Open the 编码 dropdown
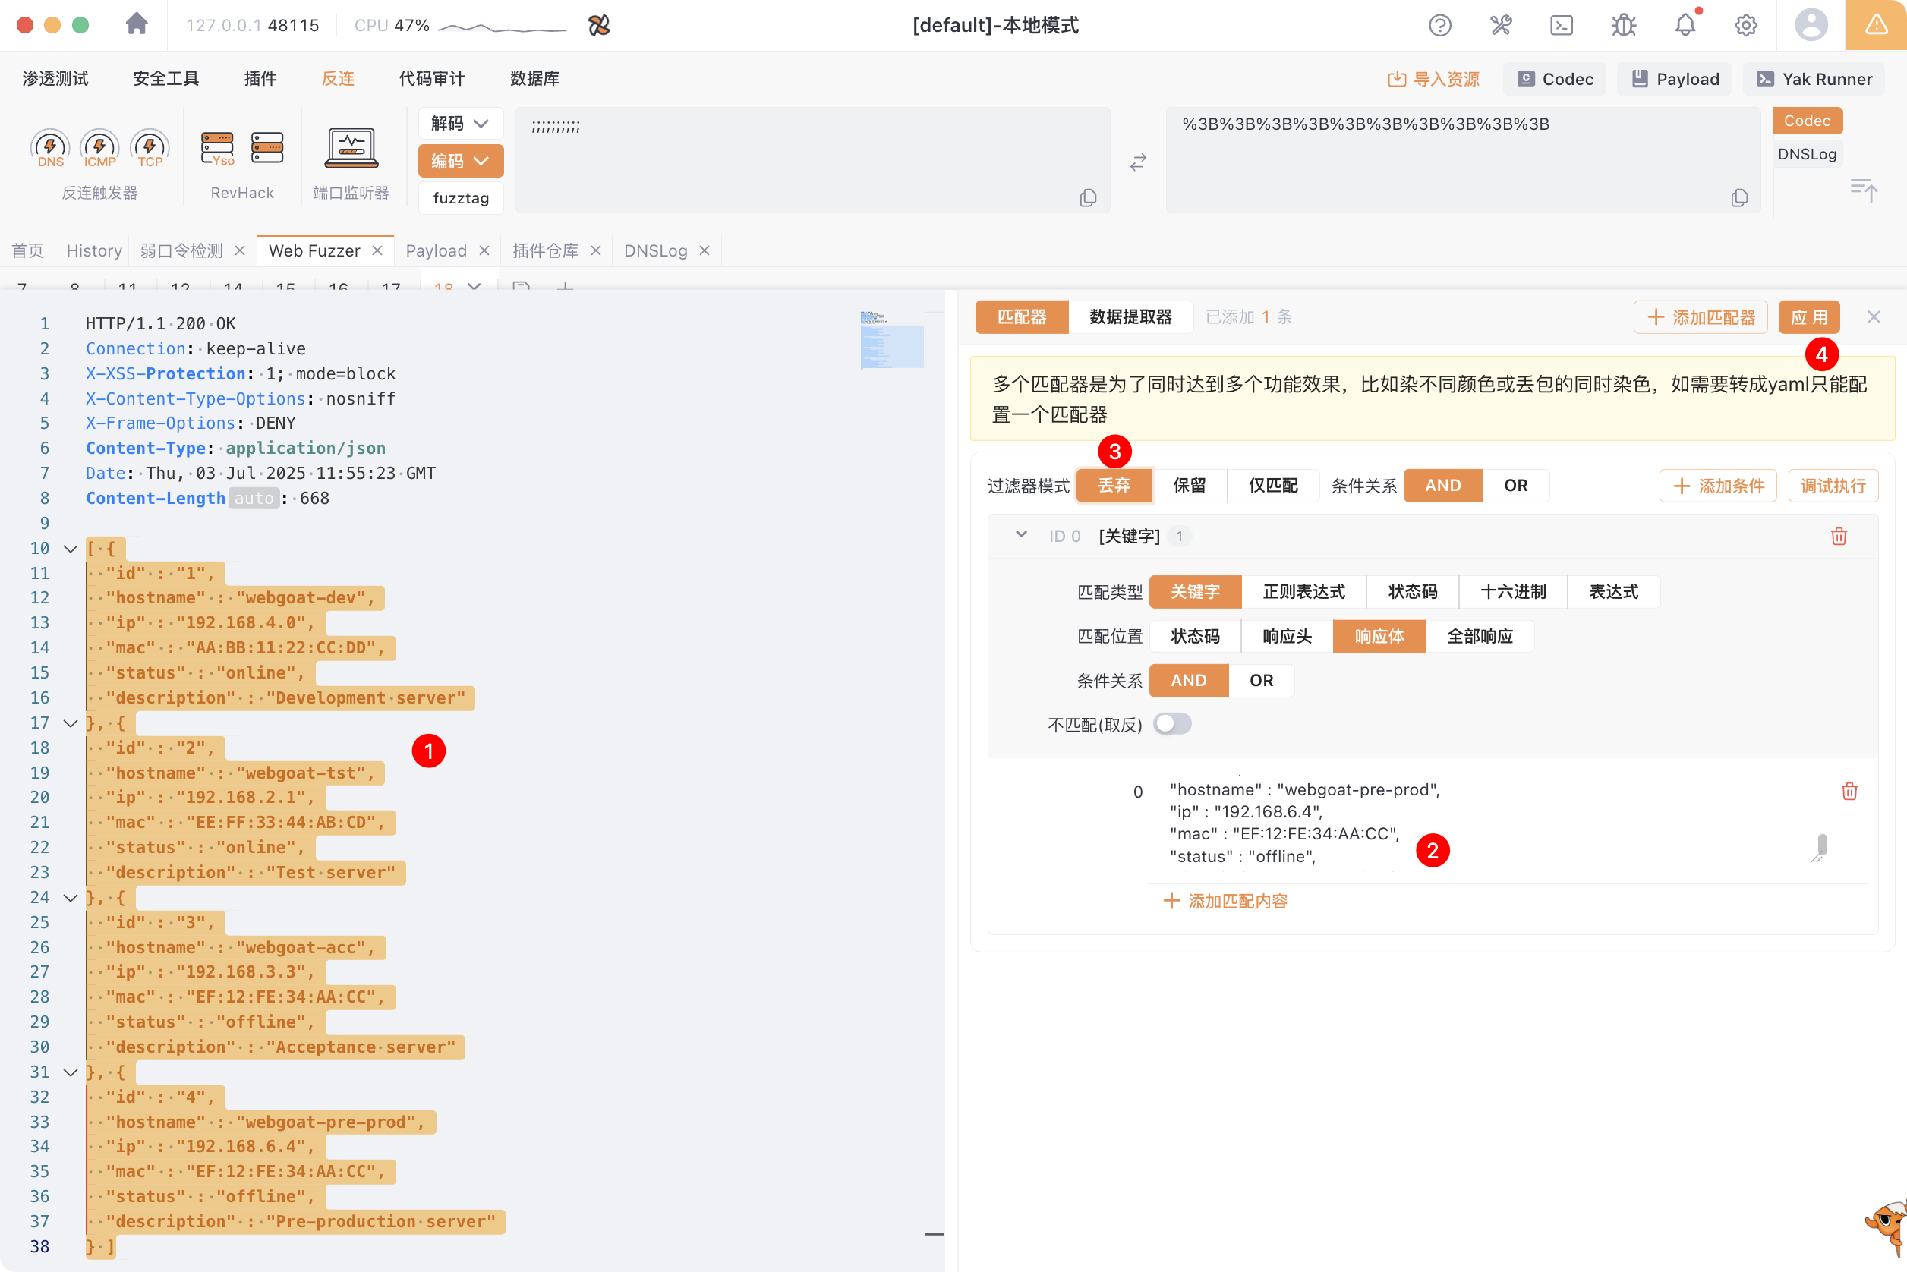The width and height of the screenshot is (1907, 1272). click(x=460, y=161)
